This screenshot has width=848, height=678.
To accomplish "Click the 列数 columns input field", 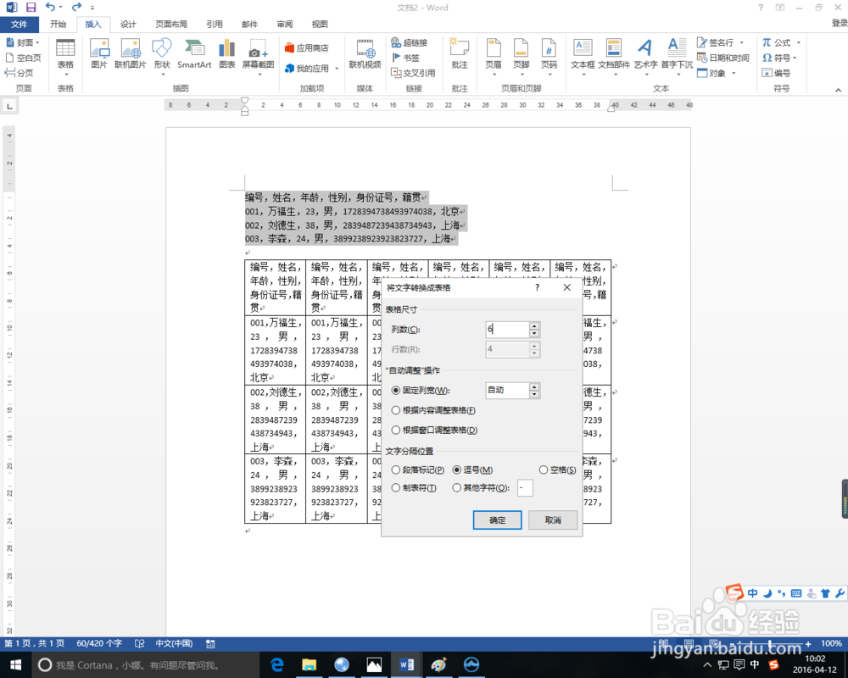I will pyautogui.click(x=507, y=330).
